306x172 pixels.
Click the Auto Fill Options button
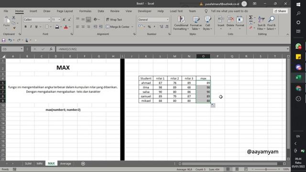[x=213, y=105]
